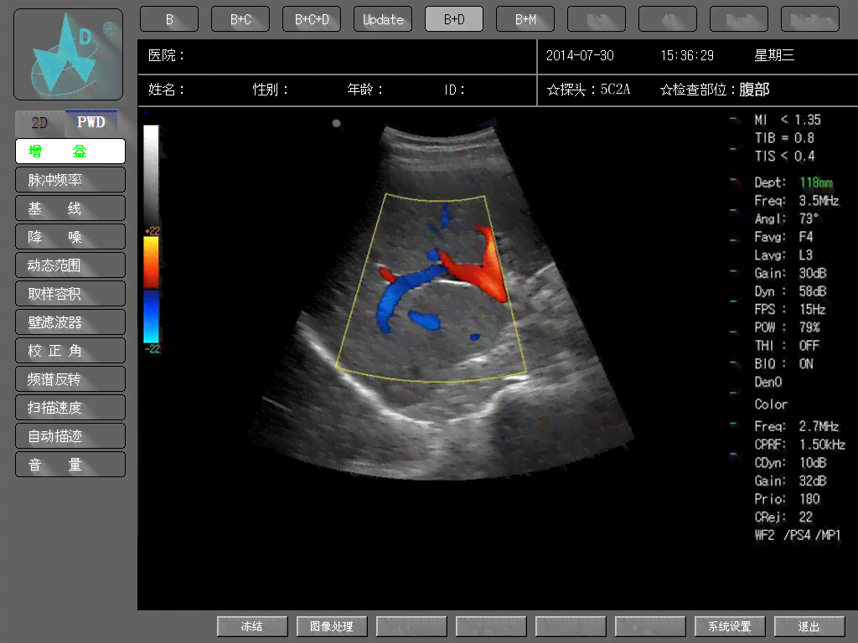Switch to B imaging mode
This screenshot has height=643, width=858.
click(169, 19)
